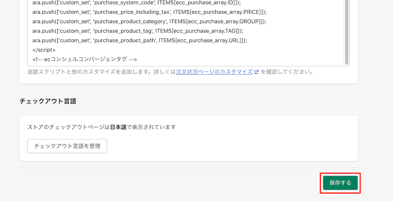Screen dimensions: 393x201
Task: Click the bold 日本語 language text
Action: pos(118,127)
